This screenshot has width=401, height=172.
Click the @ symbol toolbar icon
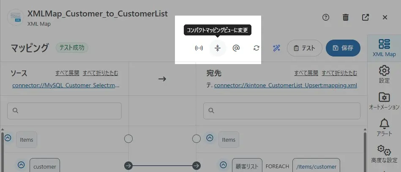coord(236,48)
